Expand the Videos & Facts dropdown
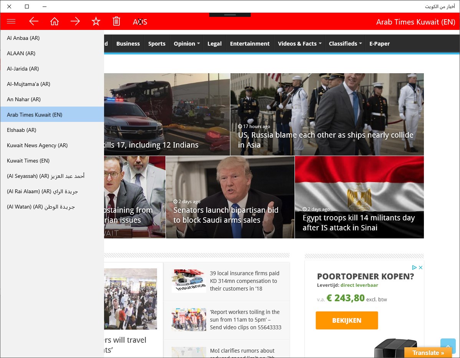460x358 pixels. coord(299,44)
